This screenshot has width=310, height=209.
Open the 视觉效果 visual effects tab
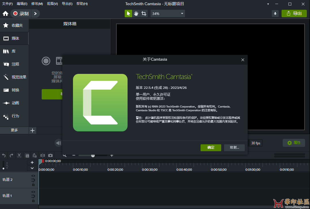point(14,77)
